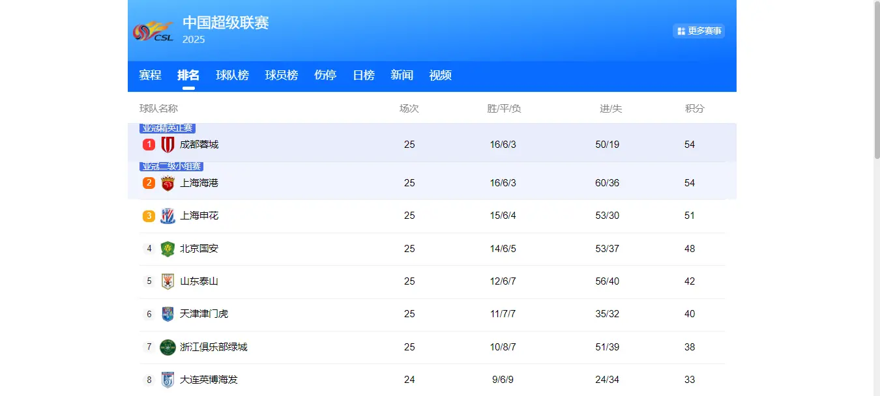The height and width of the screenshot is (396, 880).
Task: View the 新闻 tab
Action: point(402,76)
